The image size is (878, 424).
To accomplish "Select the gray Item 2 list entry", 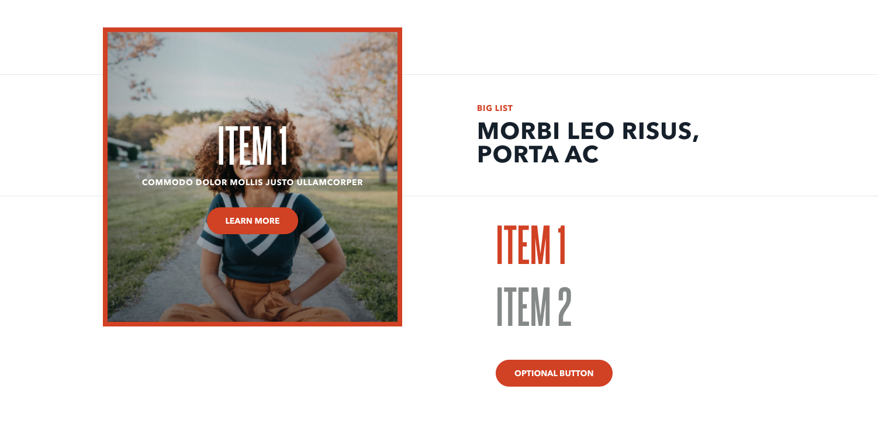I will tap(534, 307).
